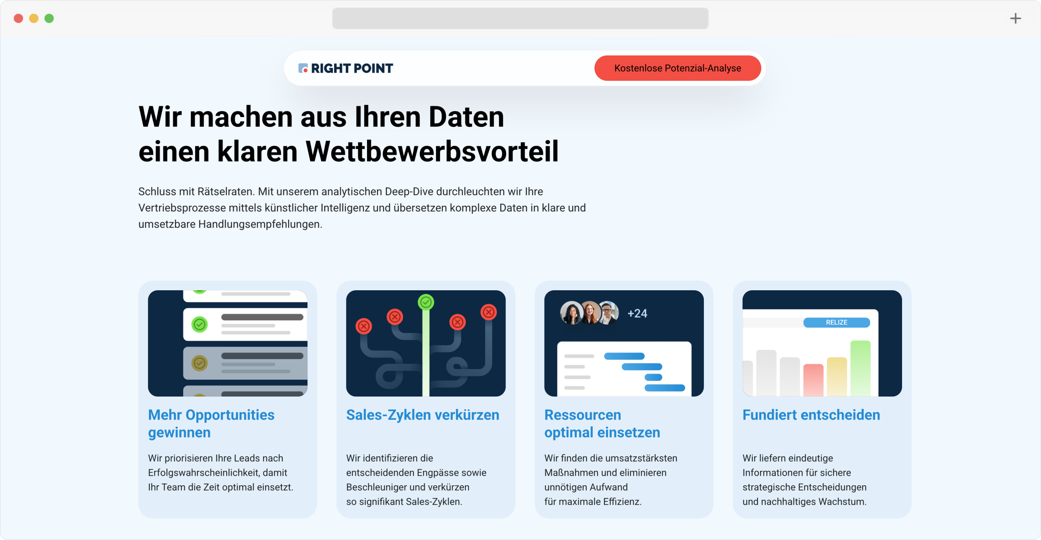The width and height of the screenshot is (1041, 540).
Task: Click the yellow bar in the bar chart
Action: pyautogui.click(x=837, y=376)
